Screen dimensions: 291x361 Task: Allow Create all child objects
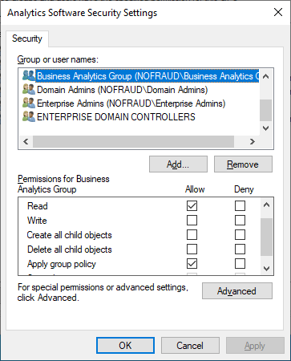(x=192, y=235)
